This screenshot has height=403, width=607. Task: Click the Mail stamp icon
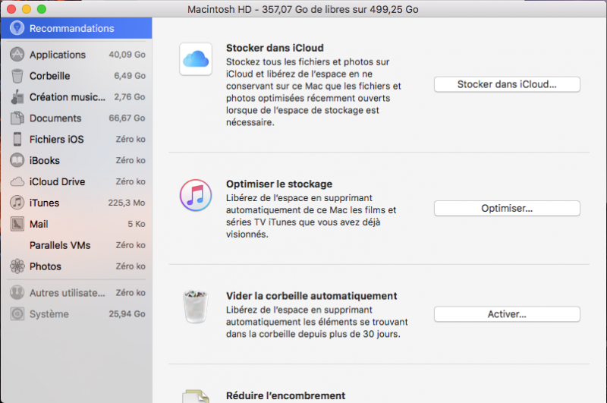click(x=17, y=224)
